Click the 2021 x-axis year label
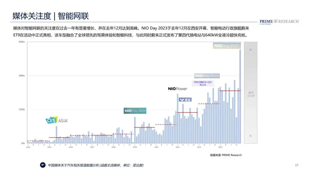 coord(178,147)
